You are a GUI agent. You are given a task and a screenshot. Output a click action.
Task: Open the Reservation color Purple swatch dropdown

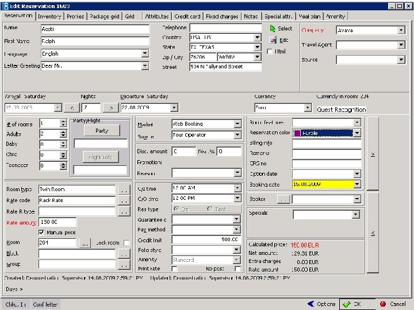pyautogui.click(x=357, y=133)
